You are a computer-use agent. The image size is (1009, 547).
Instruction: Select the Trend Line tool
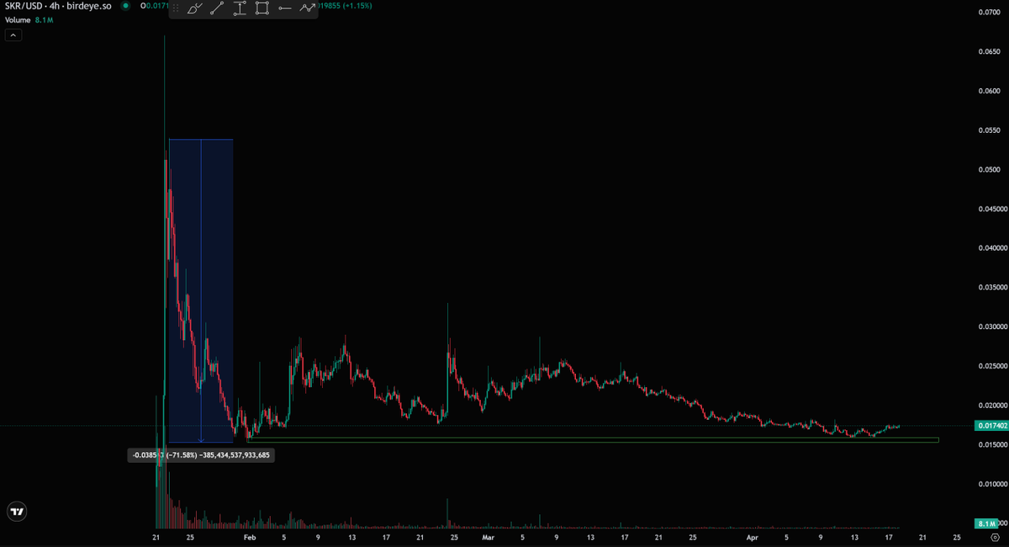coord(217,9)
